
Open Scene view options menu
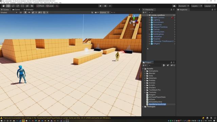click(139, 9)
